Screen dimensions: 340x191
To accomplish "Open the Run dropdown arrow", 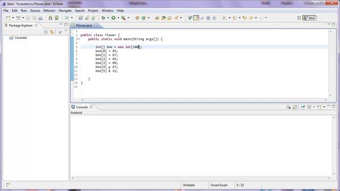I will point(118,18).
